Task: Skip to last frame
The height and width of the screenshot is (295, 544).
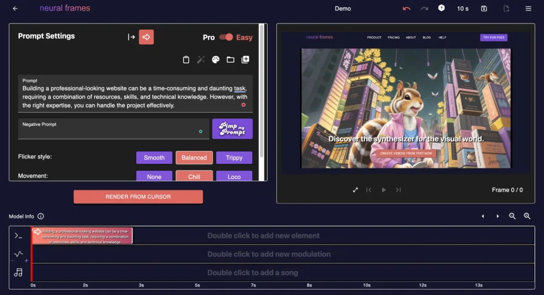Action: (x=398, y=190)
